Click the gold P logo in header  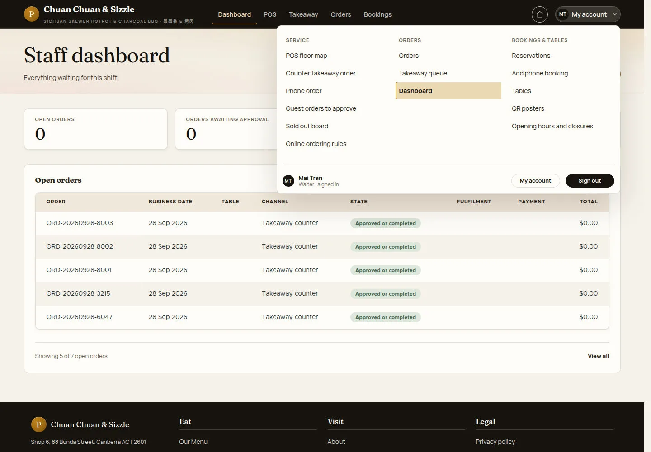[31, 14]
